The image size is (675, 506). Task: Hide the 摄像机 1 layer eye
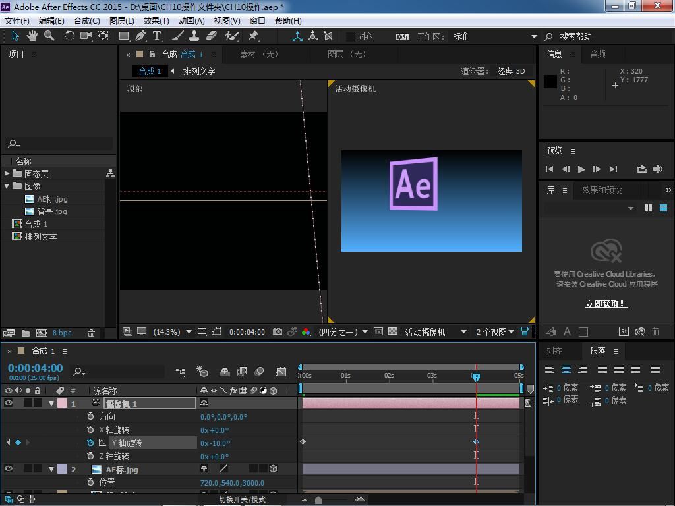8,403
